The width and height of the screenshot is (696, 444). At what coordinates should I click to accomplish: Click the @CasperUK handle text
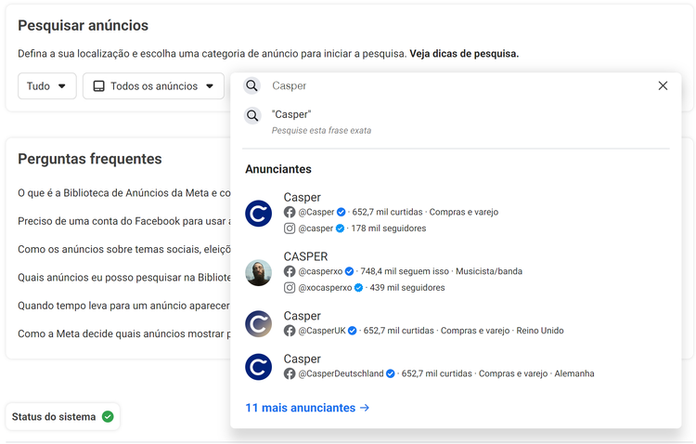coord(322,331)
